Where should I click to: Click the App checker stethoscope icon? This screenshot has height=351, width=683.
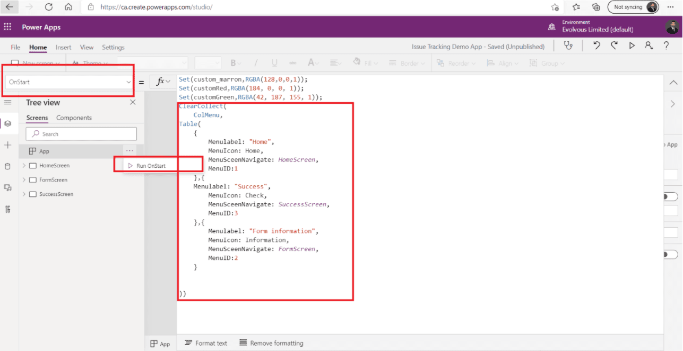(568, 46)
